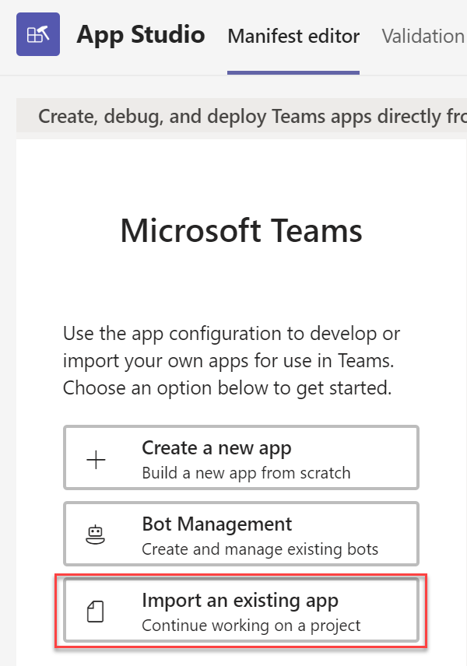
Task: Switch to the Manifest editor tab
Action: pos(293,36)
